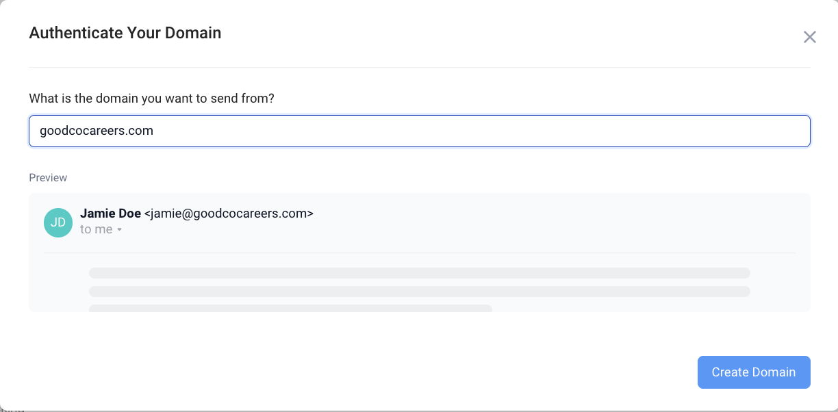The height and width of the screenshot is (412, 838).
Task: Focus the domain name input field
Action: click(x=419, y=131)
